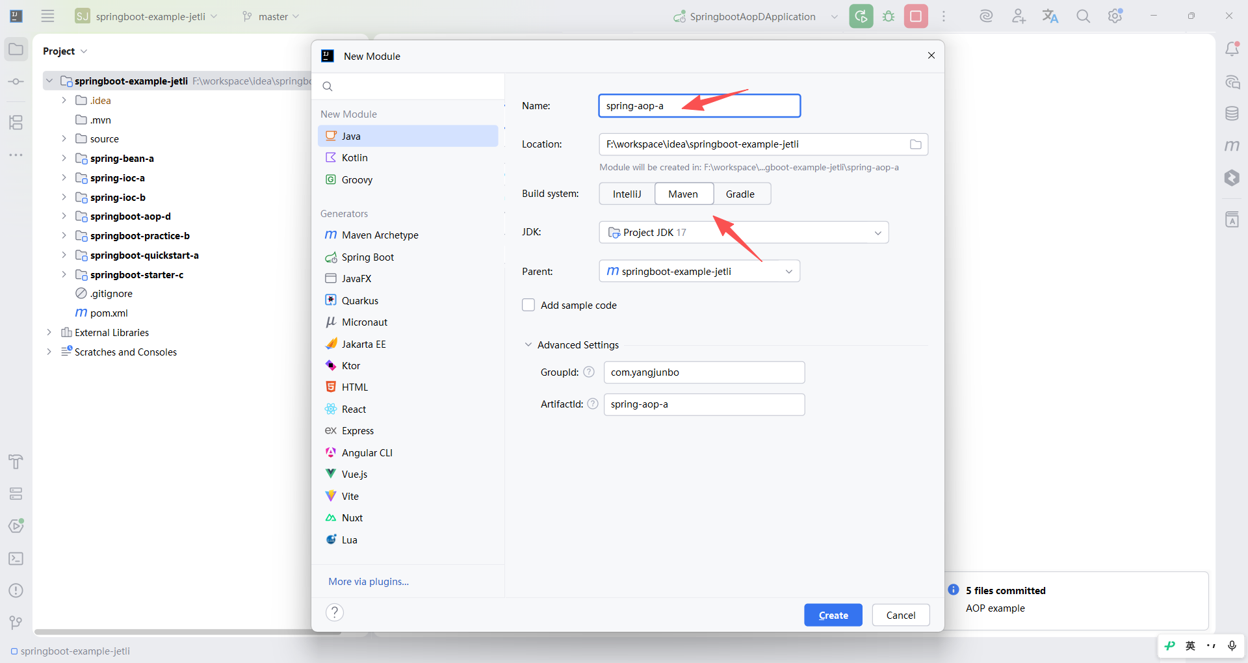Click the GroupId input field

click(x=704, y=372)
